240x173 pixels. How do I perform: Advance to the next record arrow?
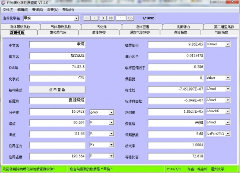coord(102,18)
